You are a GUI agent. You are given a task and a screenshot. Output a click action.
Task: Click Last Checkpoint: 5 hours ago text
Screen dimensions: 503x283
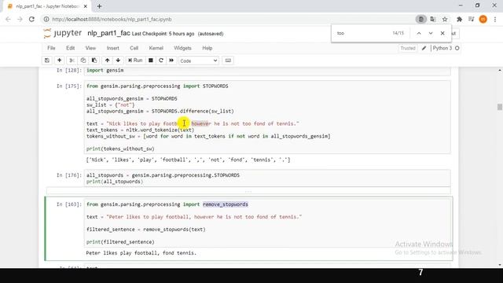click(x=163, y=34)
